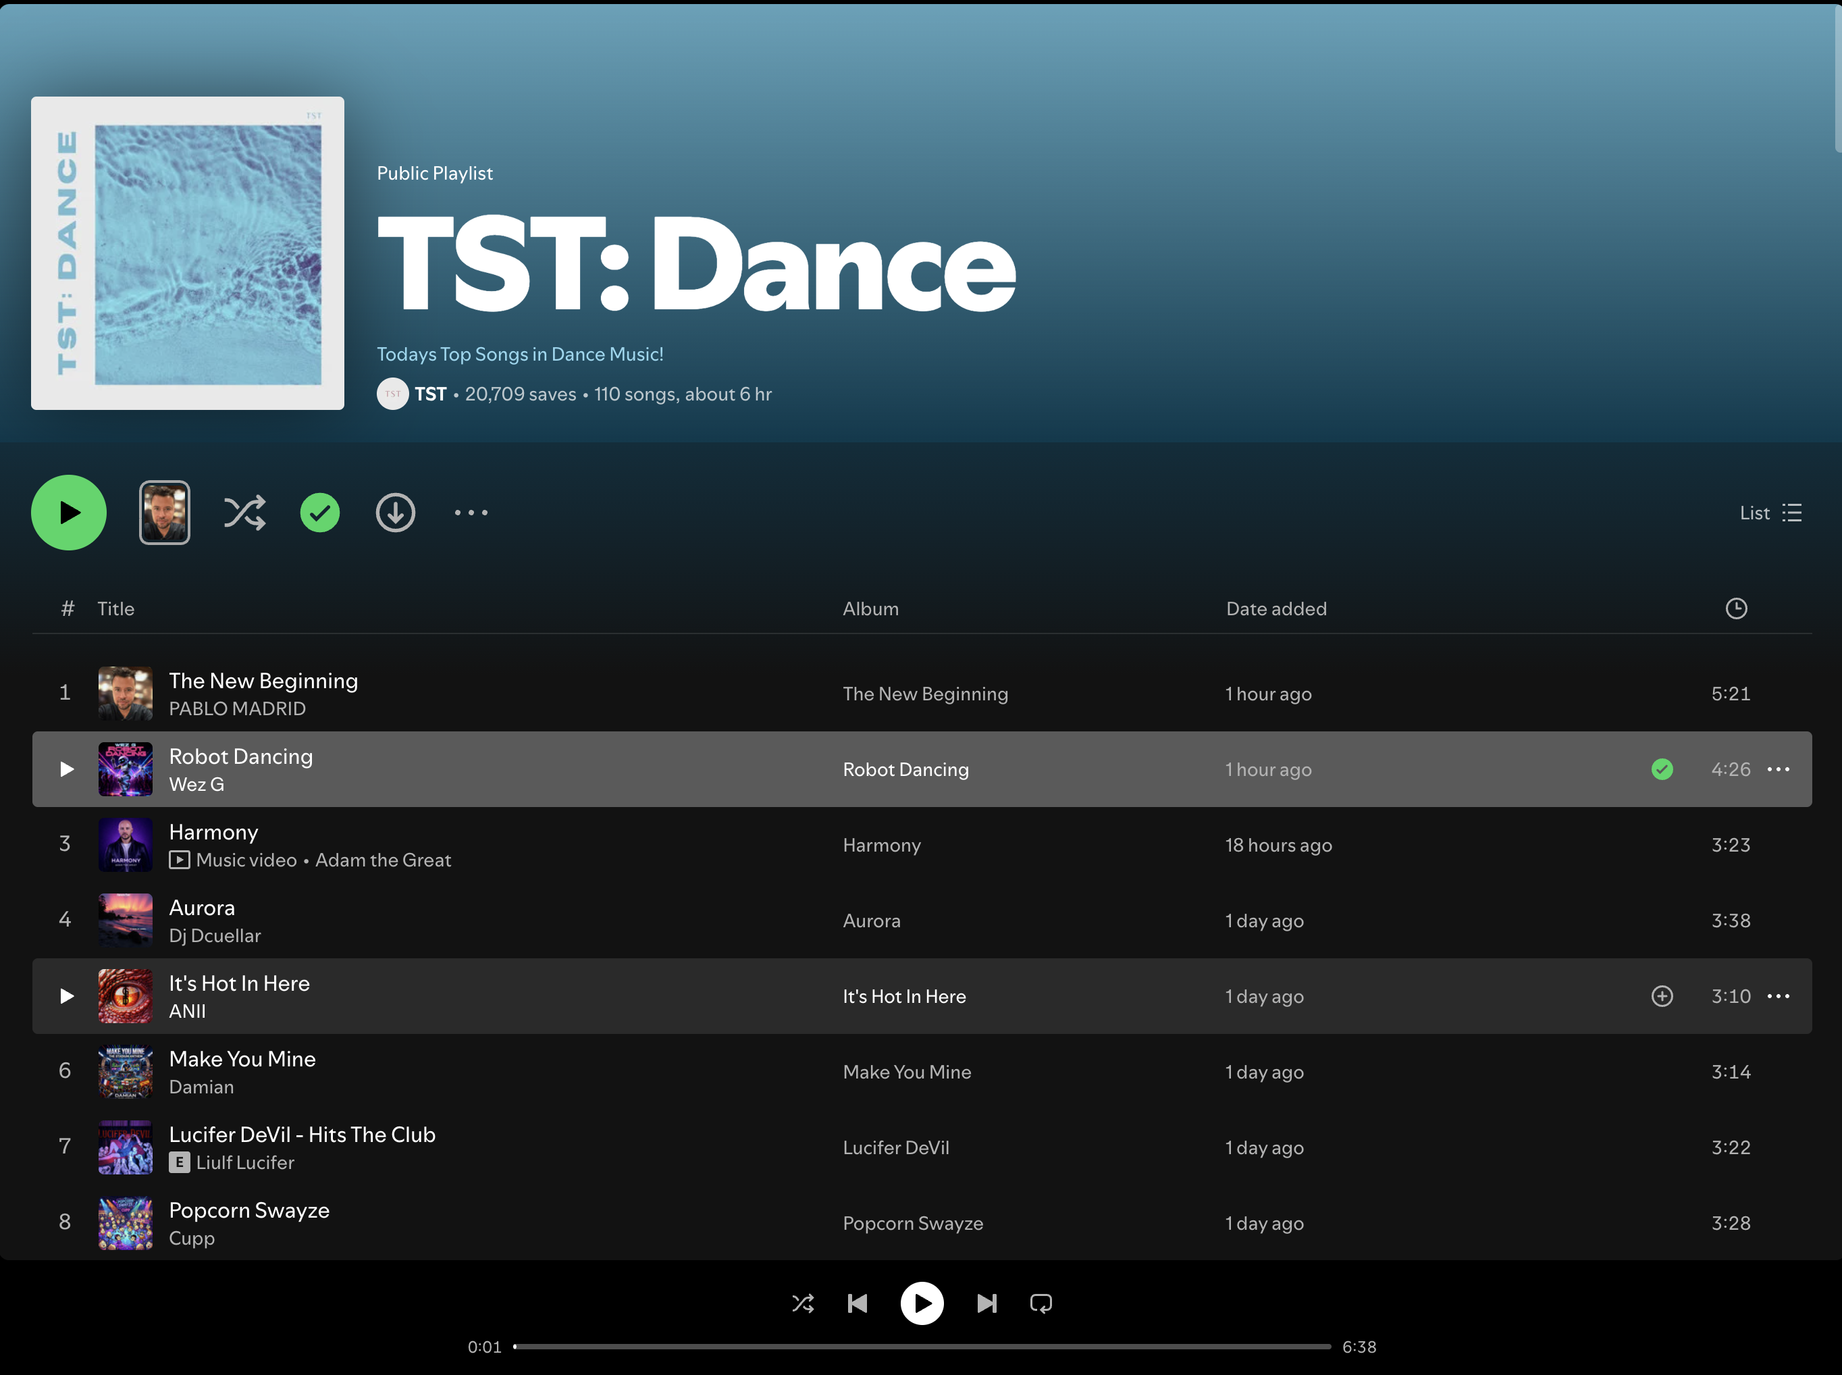Viewport: 1842px width, 1375px height.
Task: Open the Aurora album link
Action: 872,920
